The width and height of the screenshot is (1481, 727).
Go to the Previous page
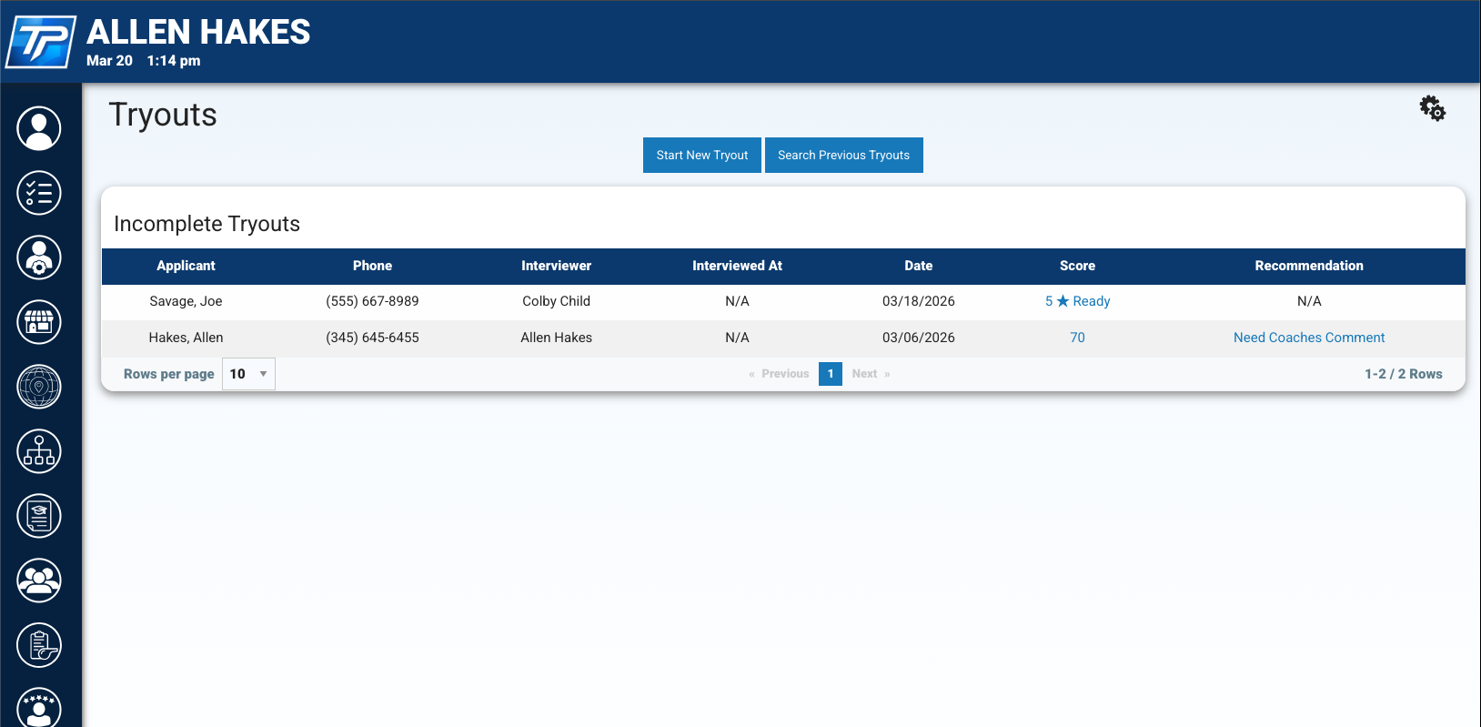(x=779, y=374)
